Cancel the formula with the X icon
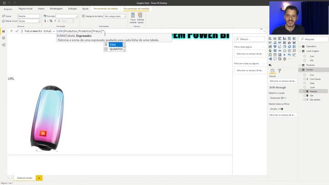This screenshot has height=185, width=329. click(11, 31)
